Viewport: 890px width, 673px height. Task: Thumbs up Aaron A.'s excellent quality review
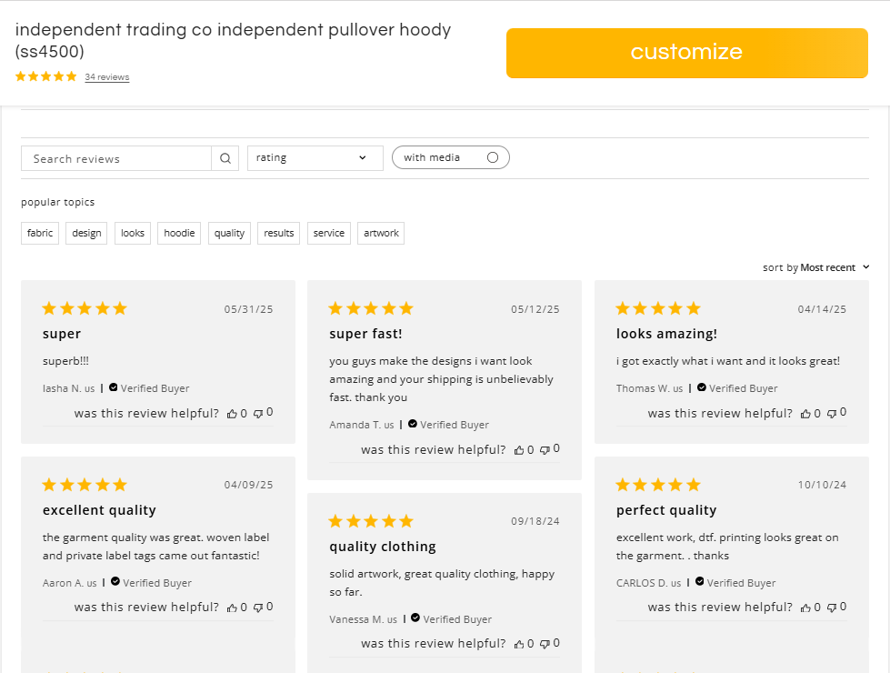coord(232,608)
